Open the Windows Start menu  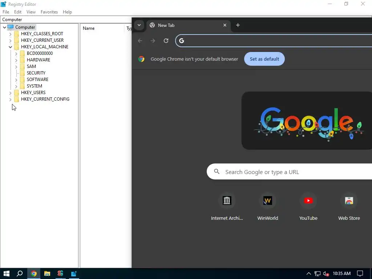tap(7, 274)
